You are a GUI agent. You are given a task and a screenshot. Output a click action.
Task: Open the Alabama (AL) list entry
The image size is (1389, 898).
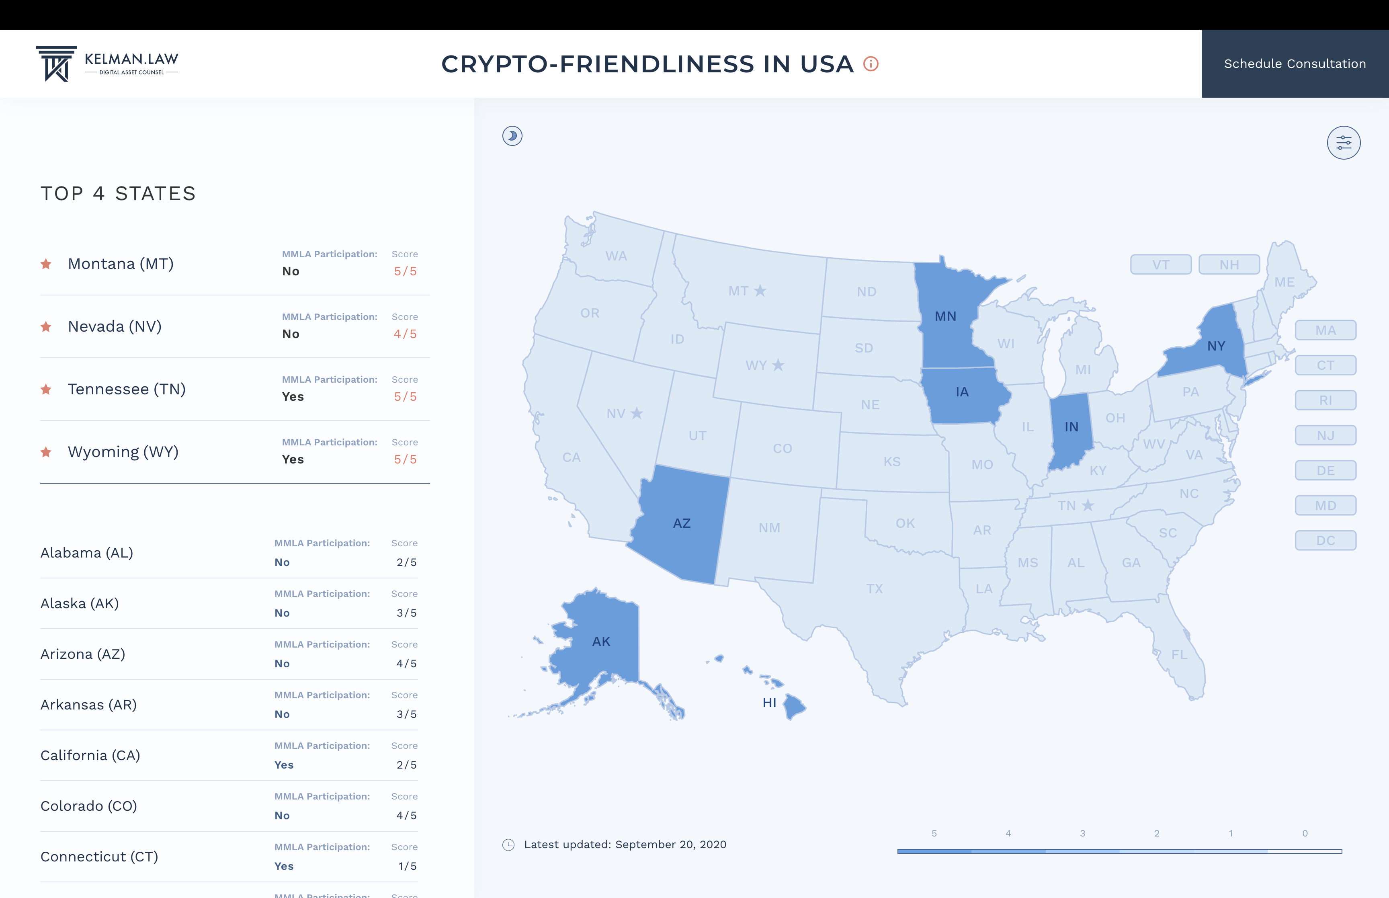coord(229,553)
